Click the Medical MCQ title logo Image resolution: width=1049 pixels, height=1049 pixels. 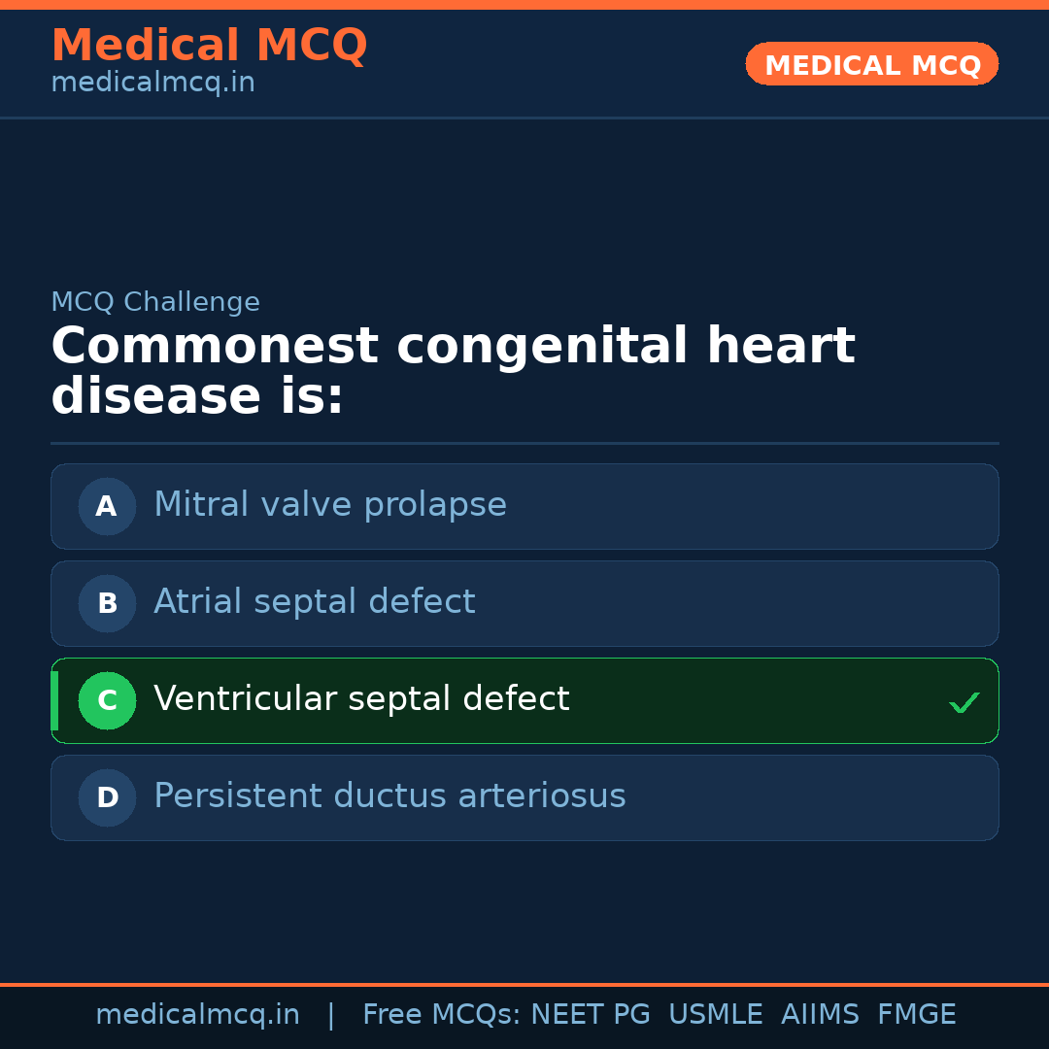click(x=209, y=46)
